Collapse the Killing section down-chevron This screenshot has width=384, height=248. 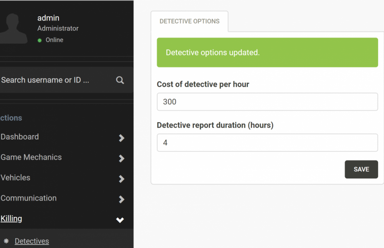(120, 220)
